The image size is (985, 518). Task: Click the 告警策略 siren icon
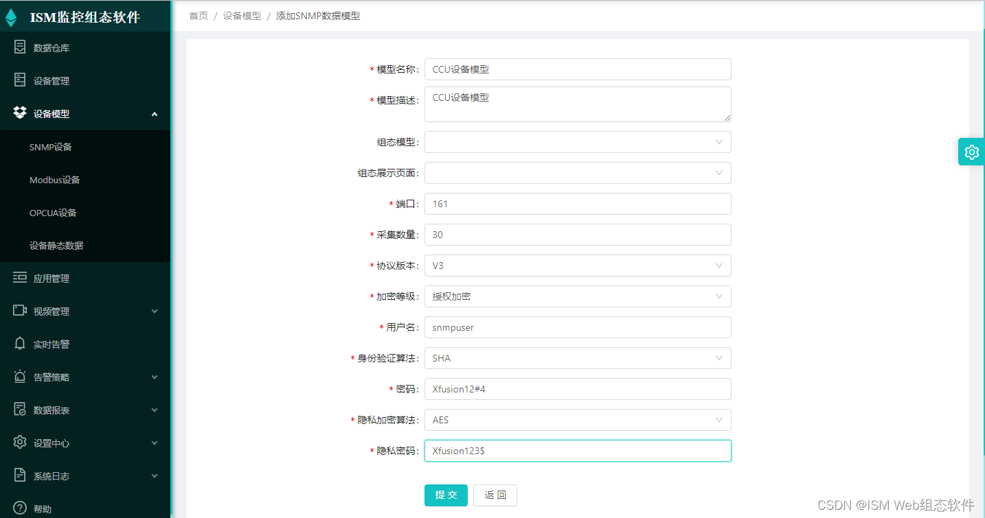pos(20,377)
